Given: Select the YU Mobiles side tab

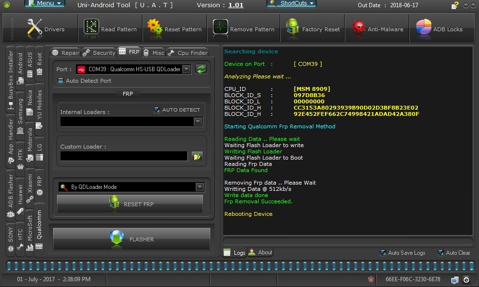Looking at the screenshot, I should (x=39, y=109).
